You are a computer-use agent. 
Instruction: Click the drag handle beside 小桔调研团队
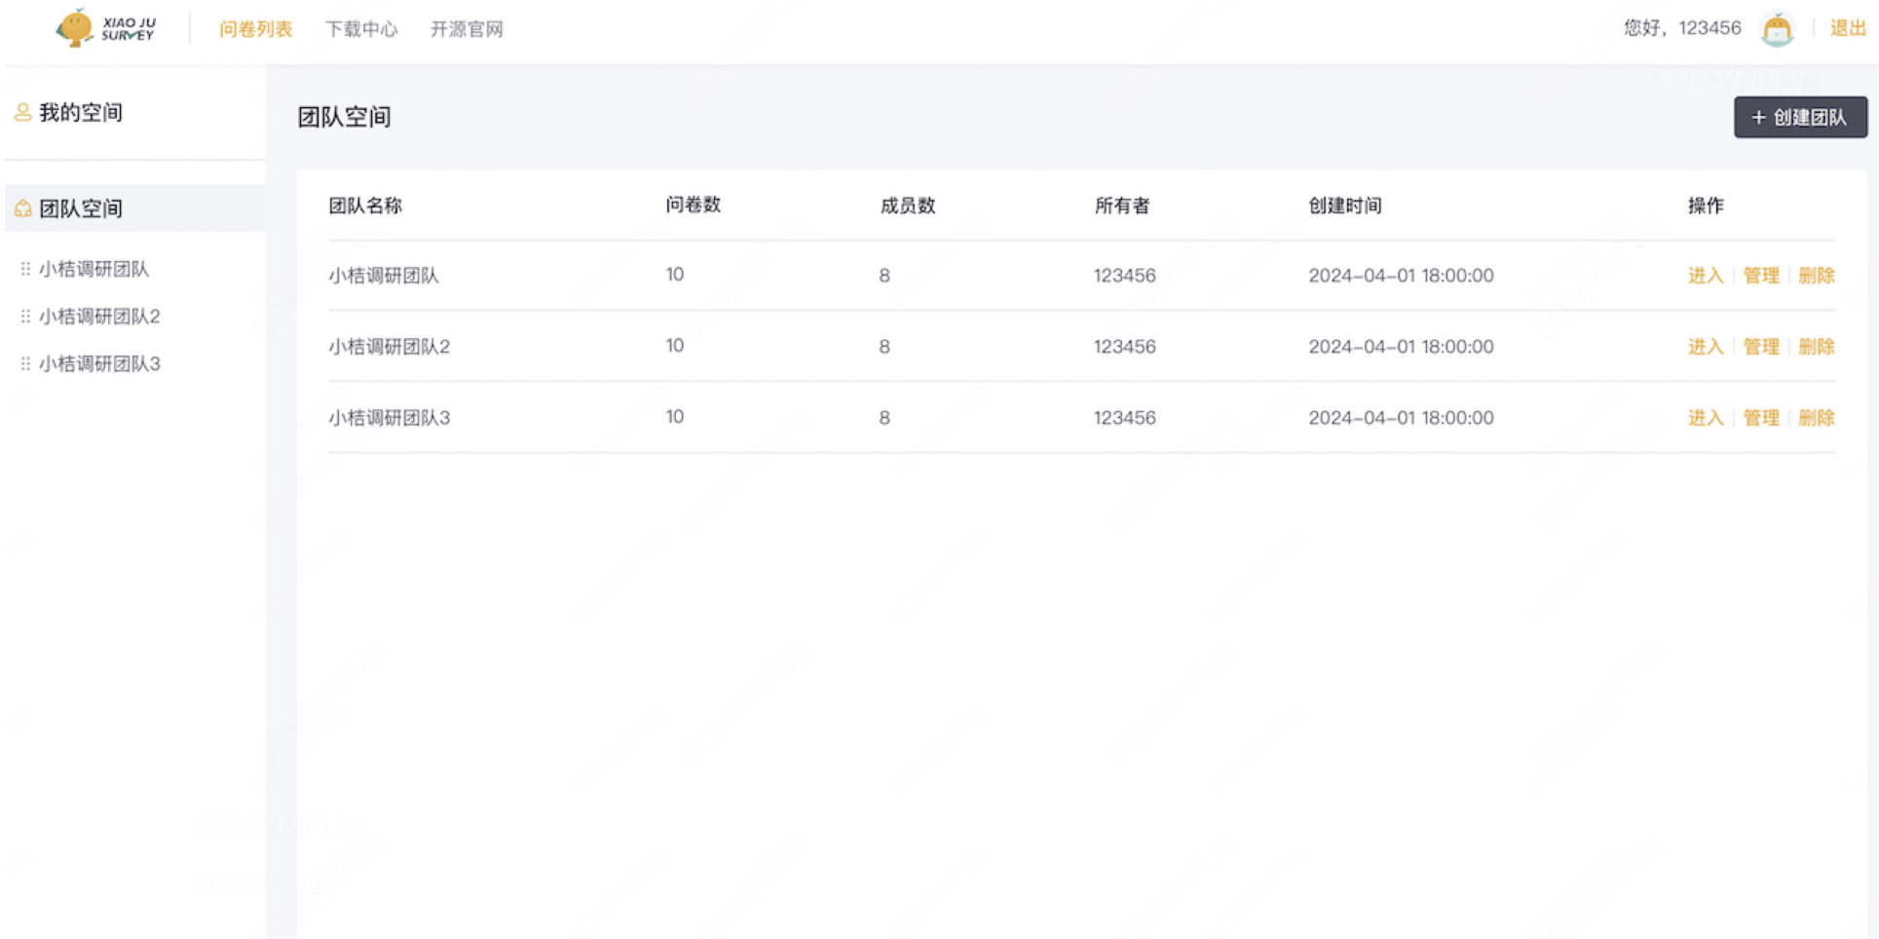[x=24, y=269]
